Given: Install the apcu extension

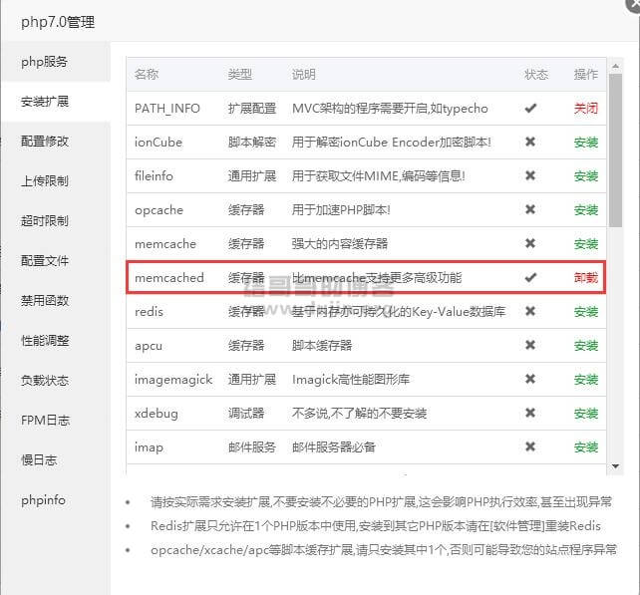Looking at the screenshot, I should 586,345.
